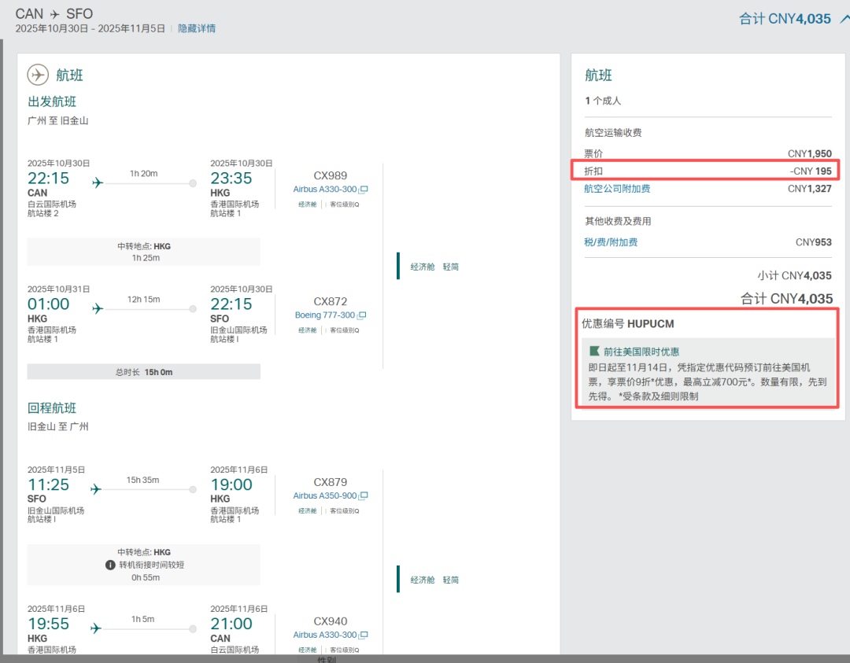Click the popup icon beside Airbus A330-300 for CX989
Screen dimensions: 850x663
(364, 190)
